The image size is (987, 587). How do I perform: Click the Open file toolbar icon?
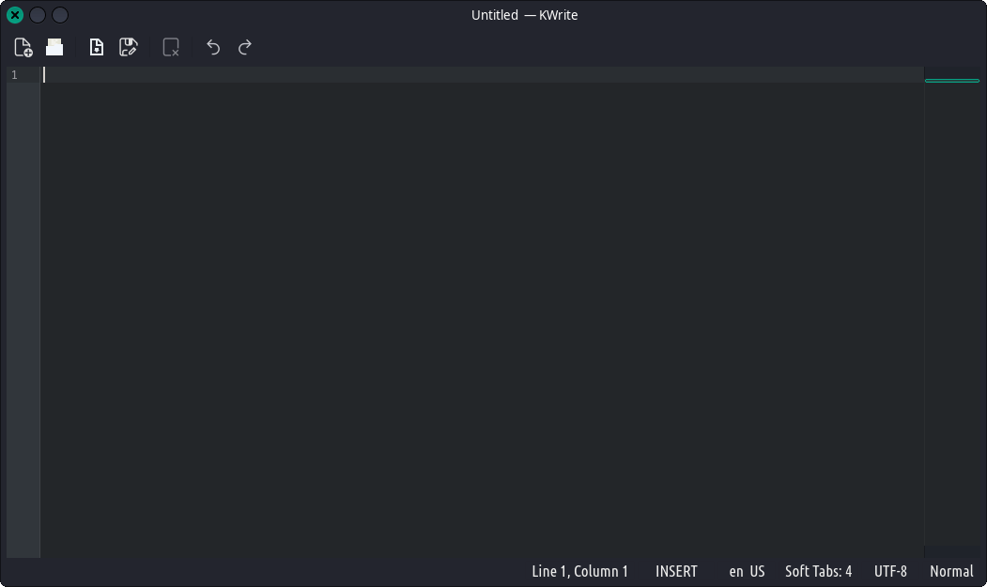[x=54, y=47]
